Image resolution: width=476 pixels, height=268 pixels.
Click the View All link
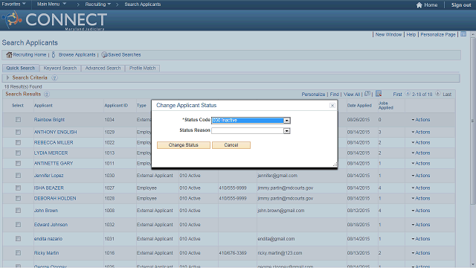pos(352,95)
